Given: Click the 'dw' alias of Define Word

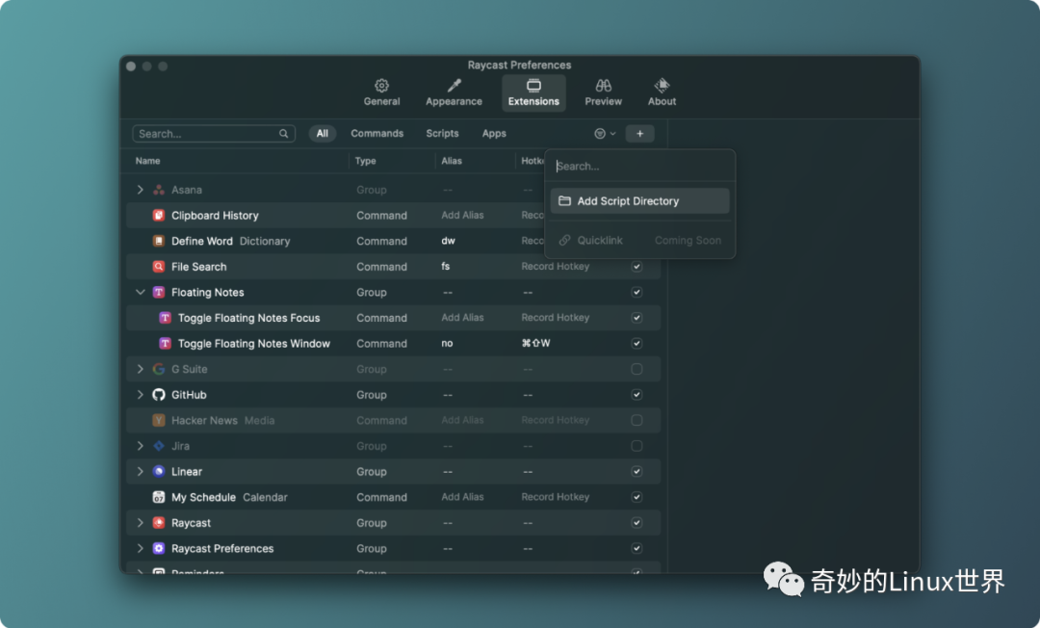Looking at the screenshot, I should [x=449, y=241].
